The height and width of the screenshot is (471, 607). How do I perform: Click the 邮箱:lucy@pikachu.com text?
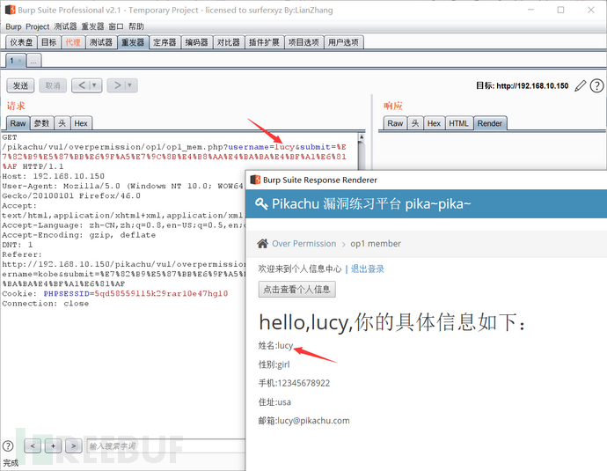click(303, 421)
